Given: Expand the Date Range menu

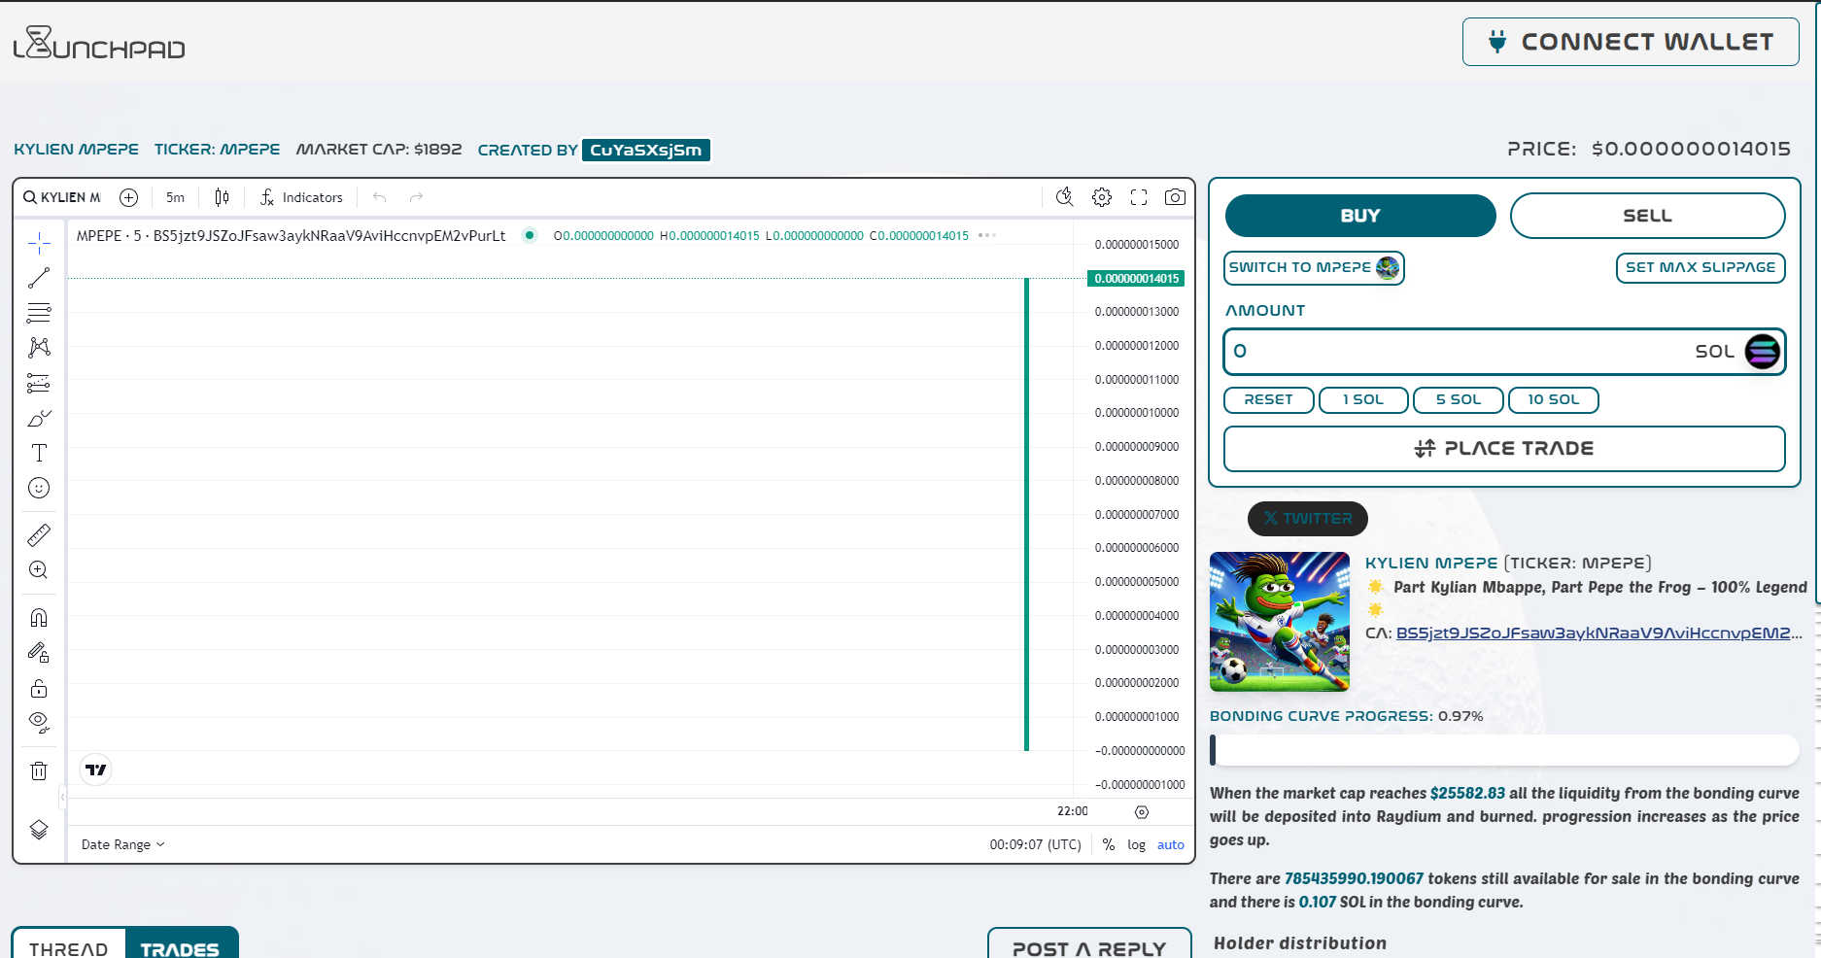Looking at the screenshot, I should tap(123, 844).
